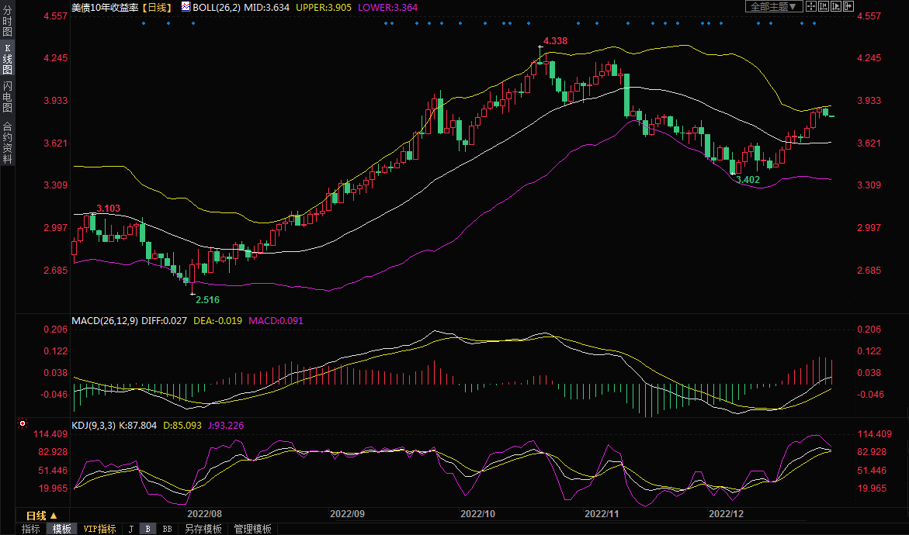The width and height of the screenshot is (909, 535).
Task: Open the 全部主题 theme dropdown
Action: [773, 6]
